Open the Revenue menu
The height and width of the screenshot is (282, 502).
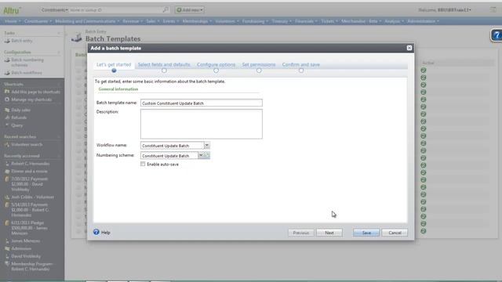click(133, 21)
